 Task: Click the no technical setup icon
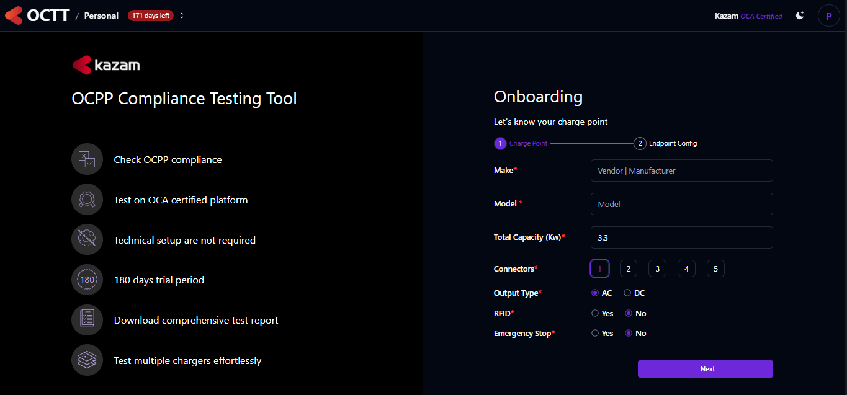coord(87,240)
